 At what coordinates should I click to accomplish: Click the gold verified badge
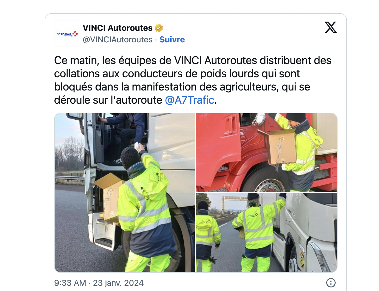click(159, 28)
